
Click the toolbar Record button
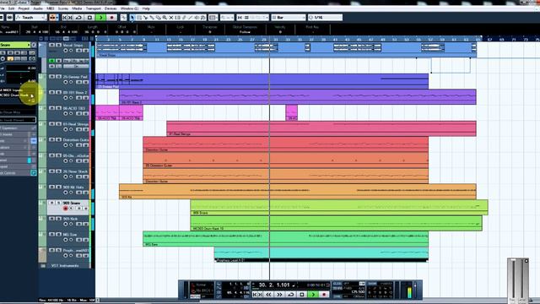(x=111, y=17)
